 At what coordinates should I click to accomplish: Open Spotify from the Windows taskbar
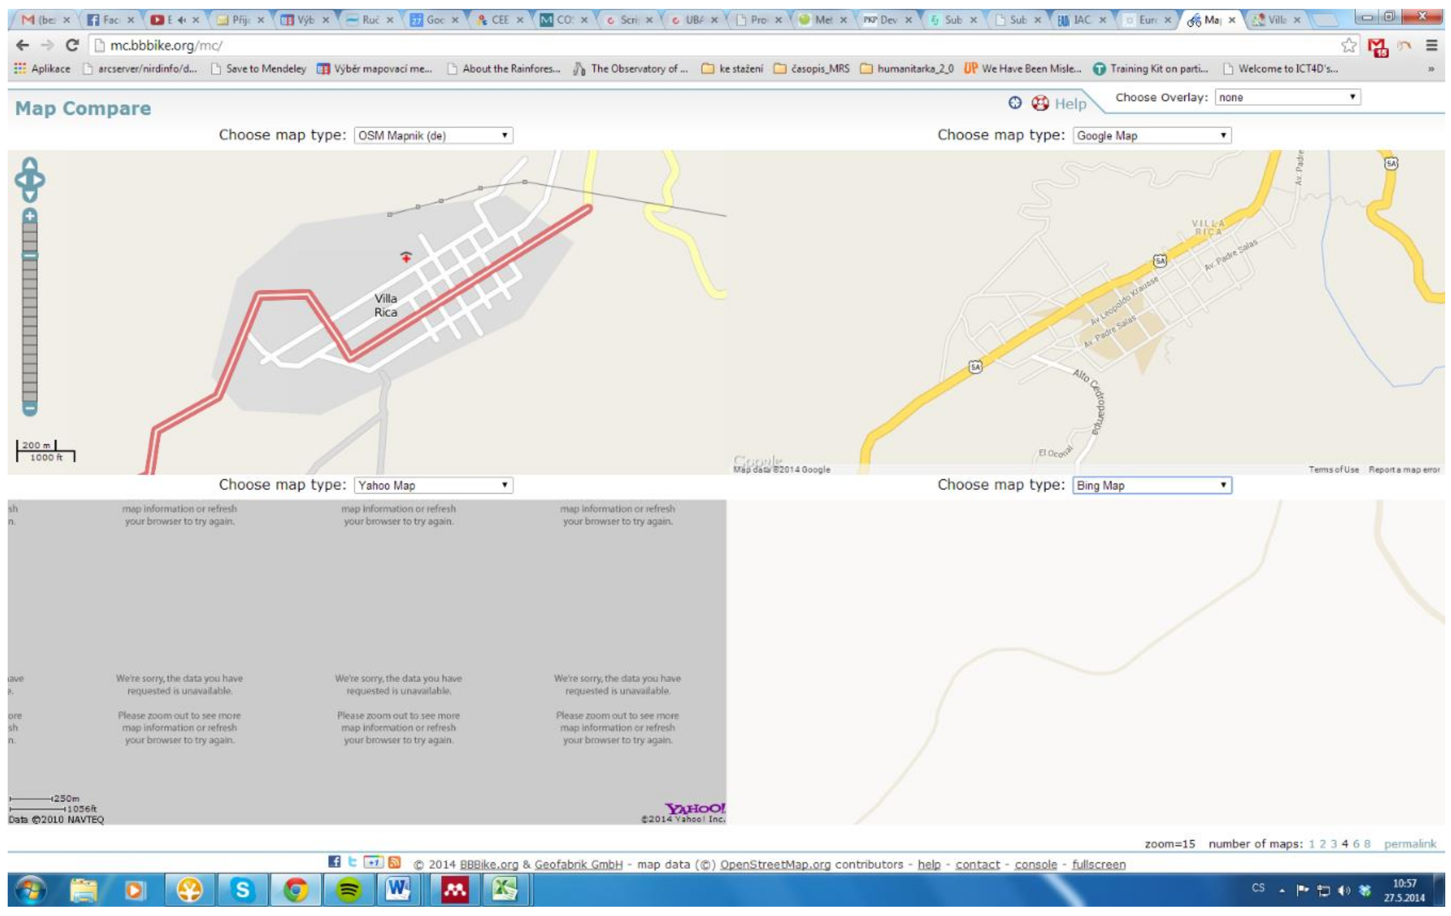(x=348, y=890)
